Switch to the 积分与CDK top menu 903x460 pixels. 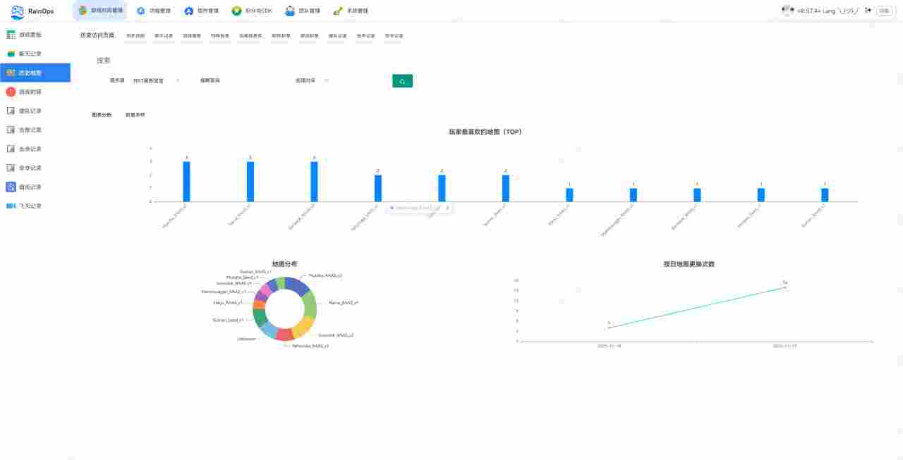[252, 11]
